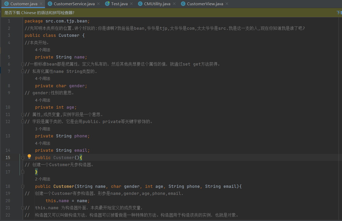Click the long comment on line 2

[165, 28]
